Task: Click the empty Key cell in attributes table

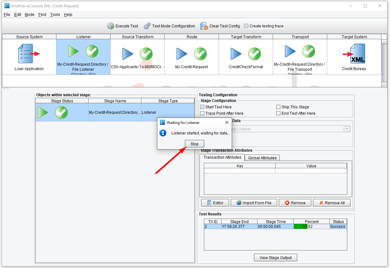Action: [240, 171]
